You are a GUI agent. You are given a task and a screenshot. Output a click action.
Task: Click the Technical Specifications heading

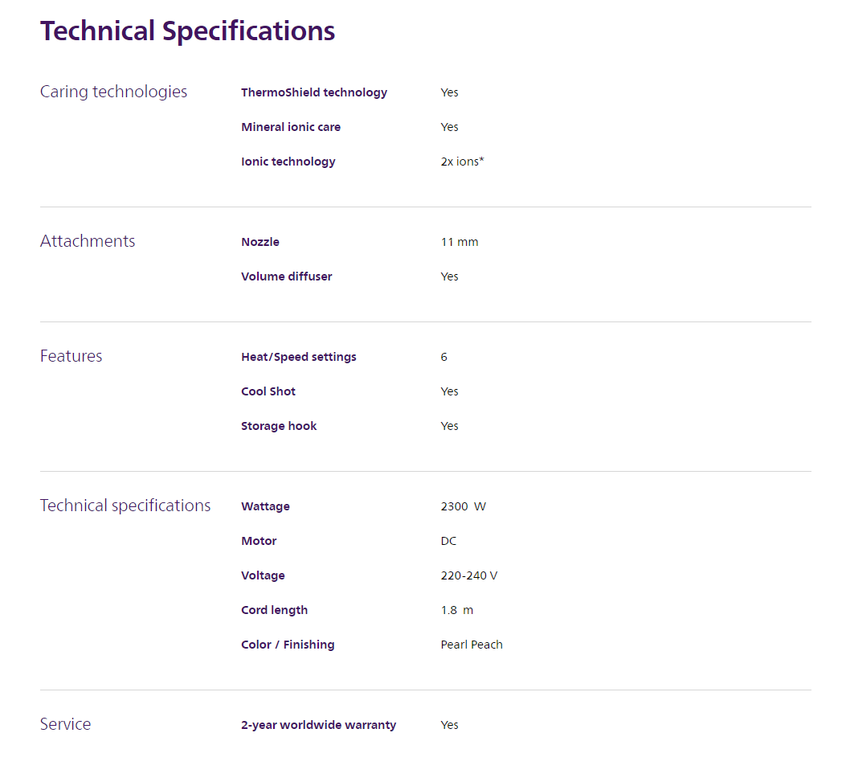pos(187,31)
